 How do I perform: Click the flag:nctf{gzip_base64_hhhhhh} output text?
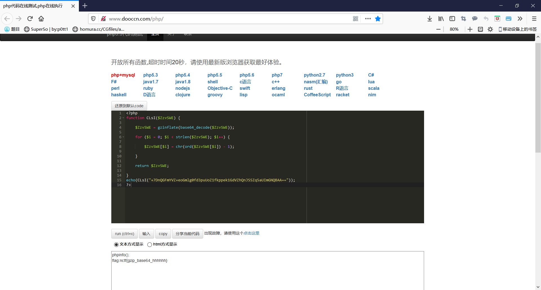point(140,260)
